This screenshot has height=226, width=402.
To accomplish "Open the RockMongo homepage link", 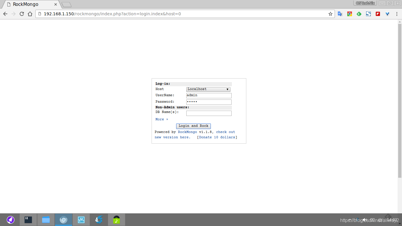I will [x=187, y=132].
